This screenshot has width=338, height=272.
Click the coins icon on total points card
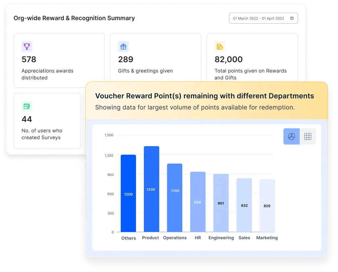[x=219, y=46]
